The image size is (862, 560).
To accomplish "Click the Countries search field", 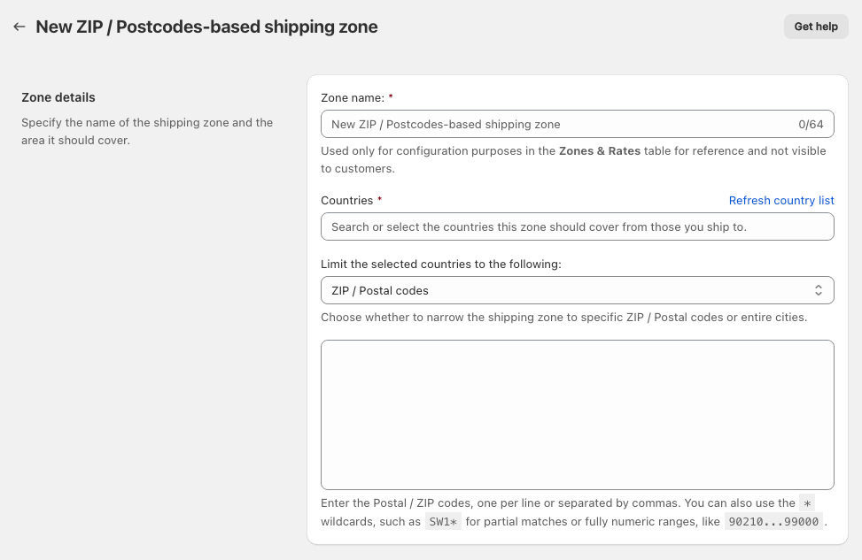I will [577, 227].
